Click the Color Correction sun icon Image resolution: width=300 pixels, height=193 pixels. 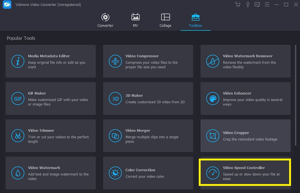click(115, 173)
